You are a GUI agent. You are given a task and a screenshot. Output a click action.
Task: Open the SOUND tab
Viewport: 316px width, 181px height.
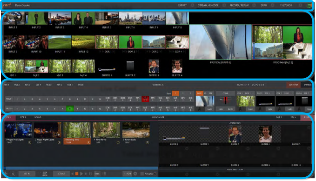[38, 117]
